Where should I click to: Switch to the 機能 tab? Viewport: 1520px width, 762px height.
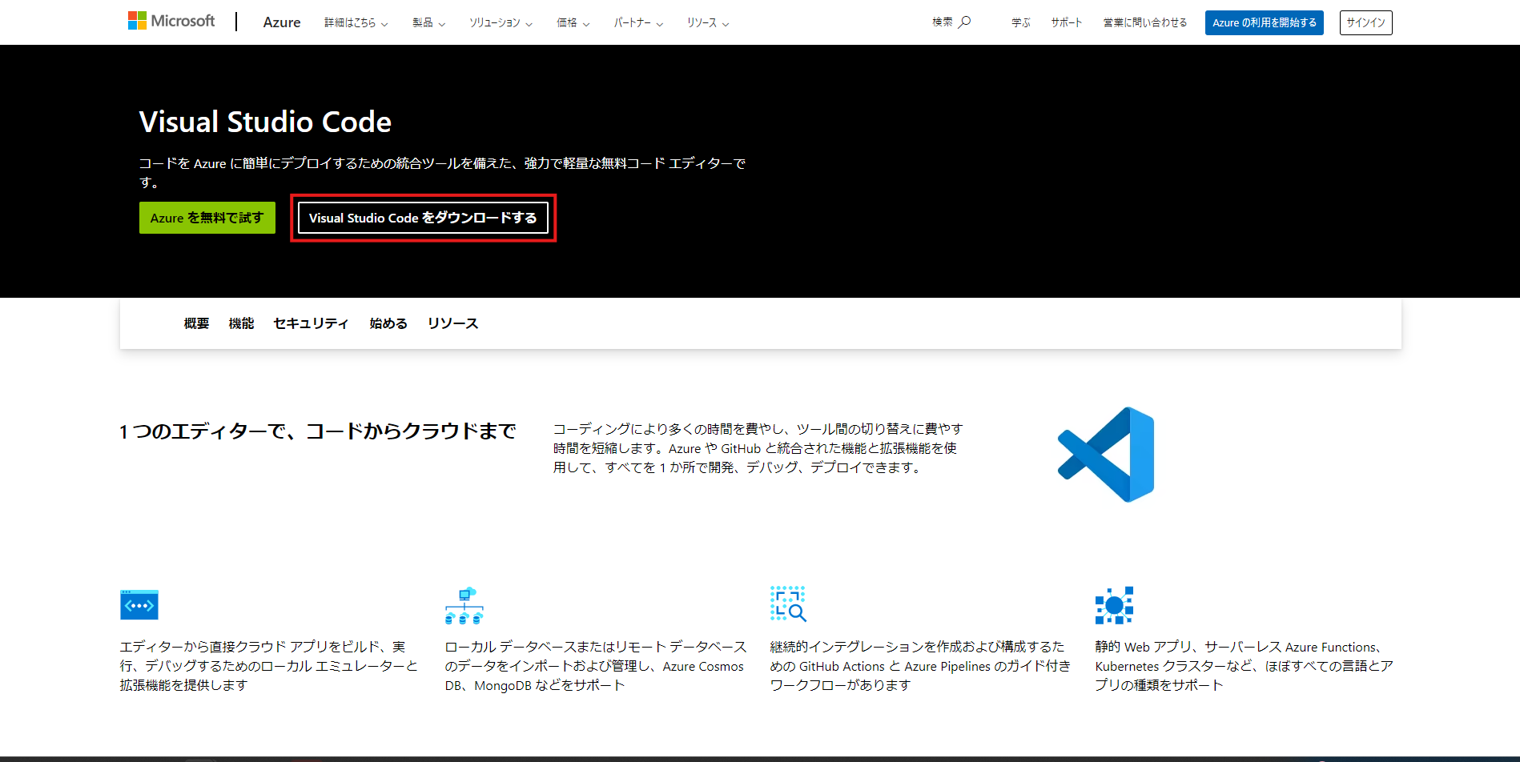pos(241,323)
